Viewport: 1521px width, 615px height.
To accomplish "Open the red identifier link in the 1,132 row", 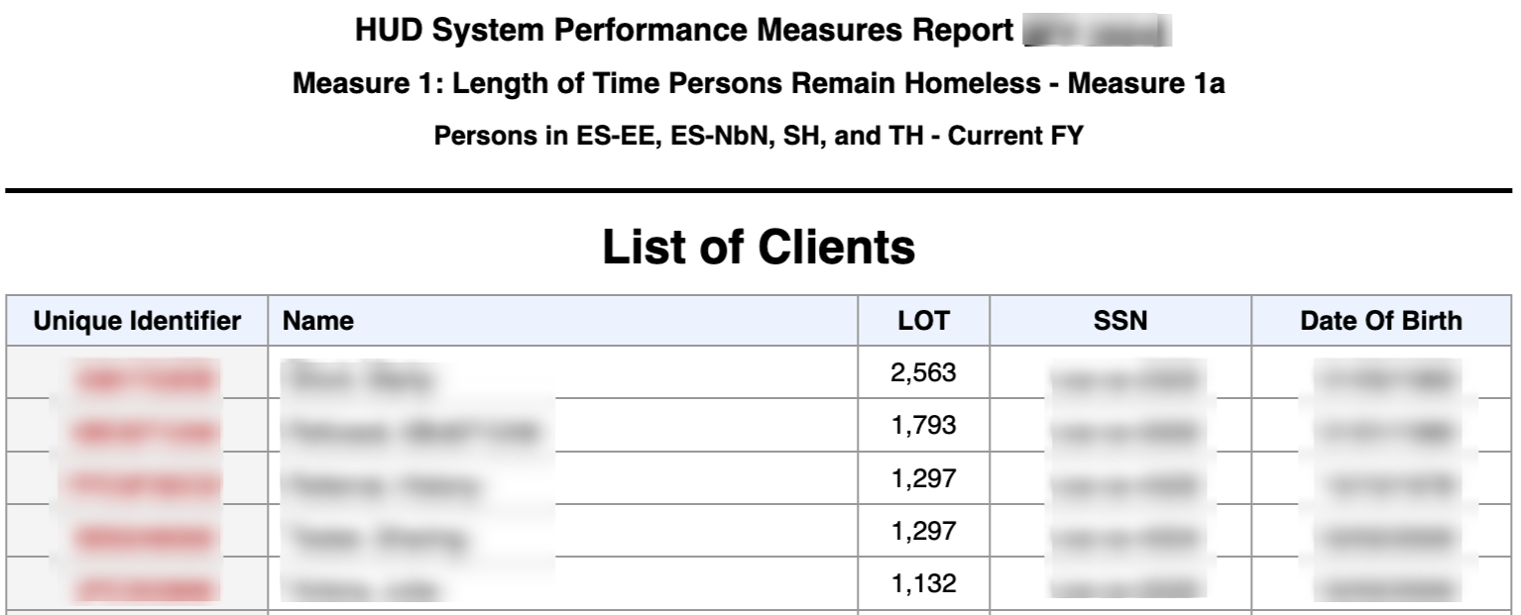I will (146, 589).
